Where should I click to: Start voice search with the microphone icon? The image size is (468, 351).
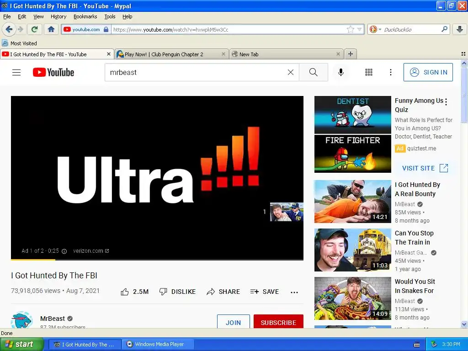click(340, 72)
